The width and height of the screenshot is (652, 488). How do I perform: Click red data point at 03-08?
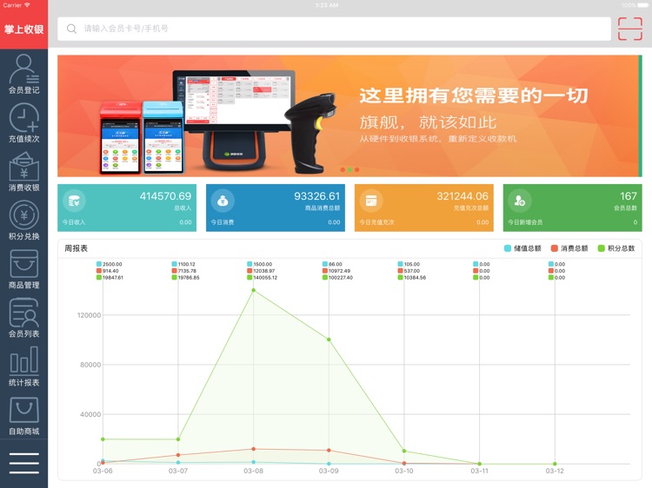click(253, 449)
